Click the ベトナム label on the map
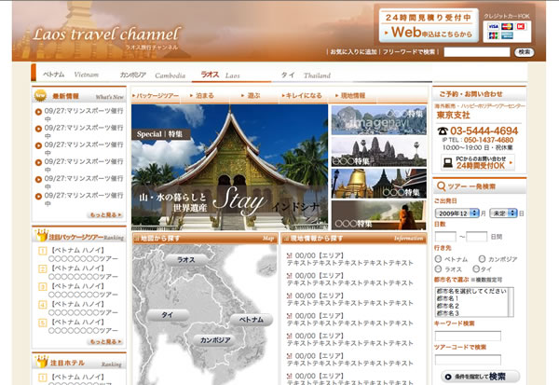The width and height of the screenshot is (559, 385). click(252, 320)
